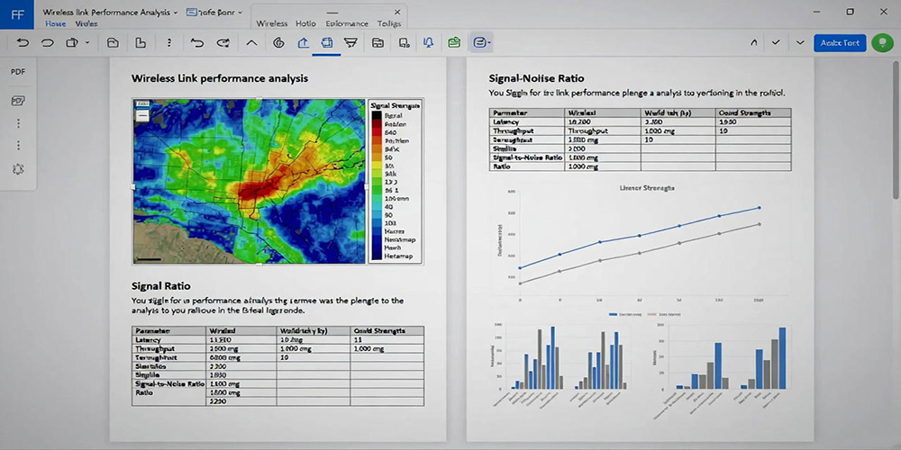Click the checkmark icon near top right
The image size is (901, 450).
777,42
